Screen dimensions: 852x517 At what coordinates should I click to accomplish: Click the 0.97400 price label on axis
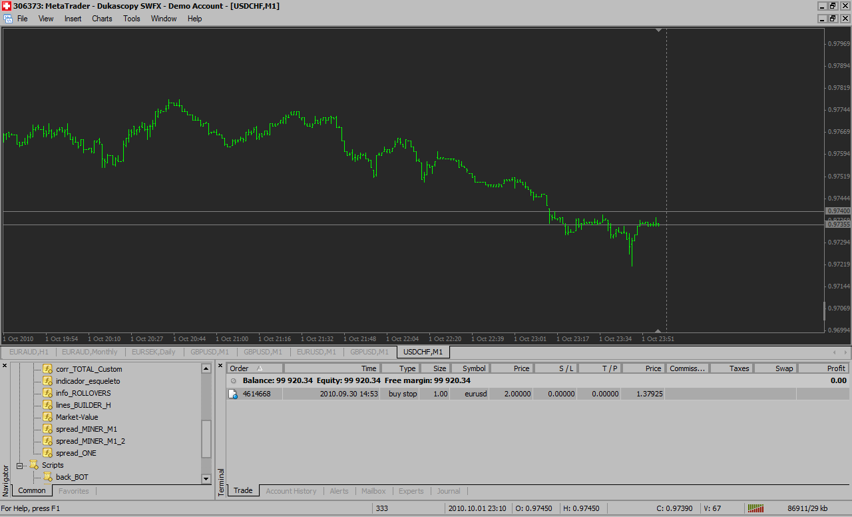(838, 211)
